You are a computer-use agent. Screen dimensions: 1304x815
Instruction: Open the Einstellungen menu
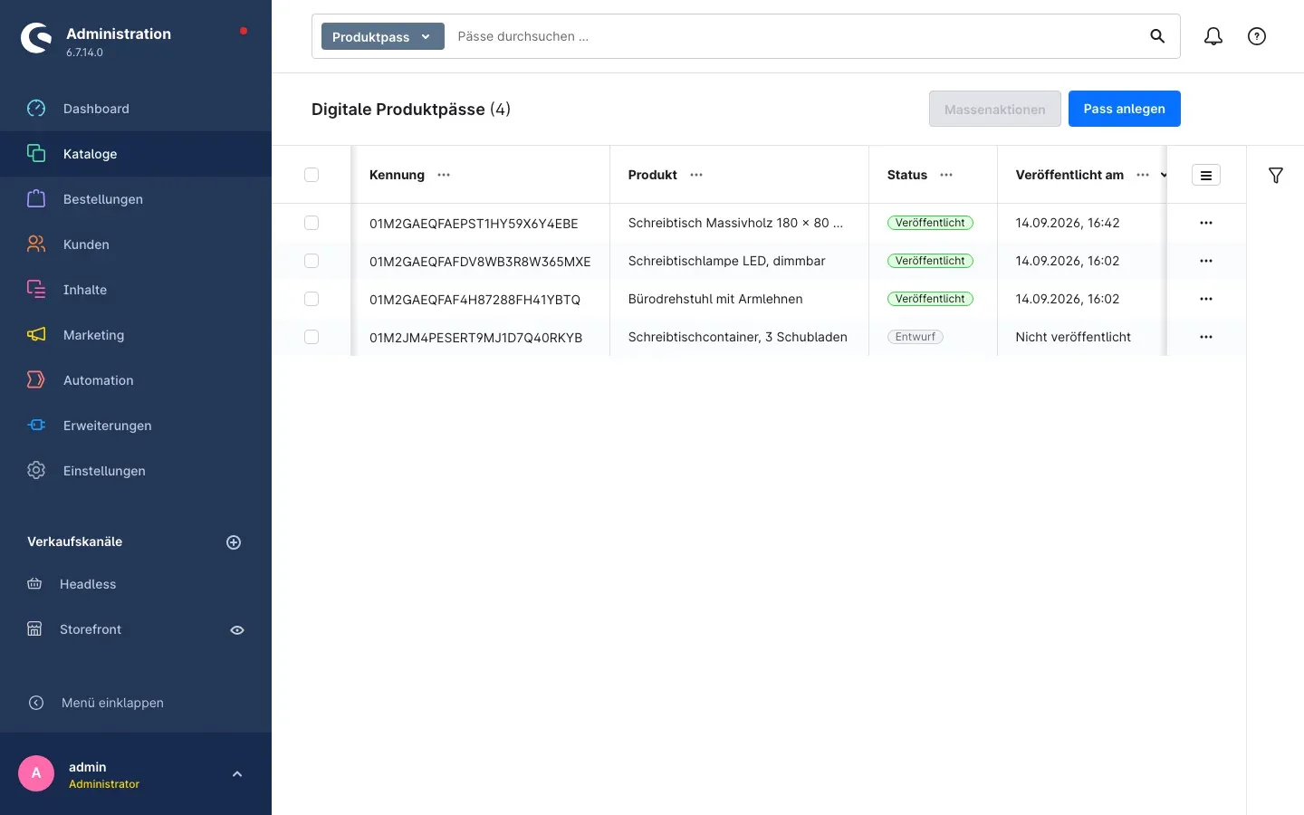[136, 471]
